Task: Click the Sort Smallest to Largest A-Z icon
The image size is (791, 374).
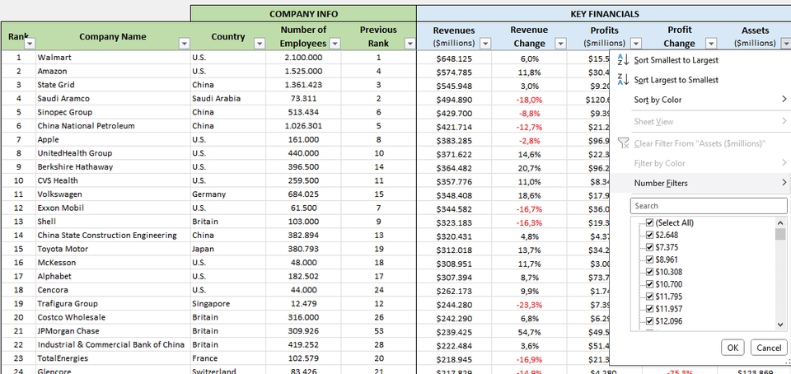Action: point(623,60)
